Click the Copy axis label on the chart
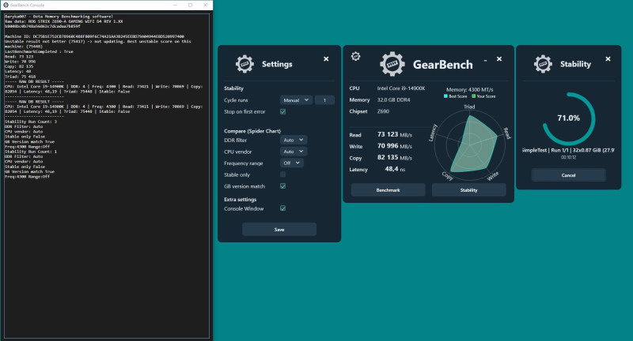The height and width of the screenshot is (341, 633). tap(447, 176)
